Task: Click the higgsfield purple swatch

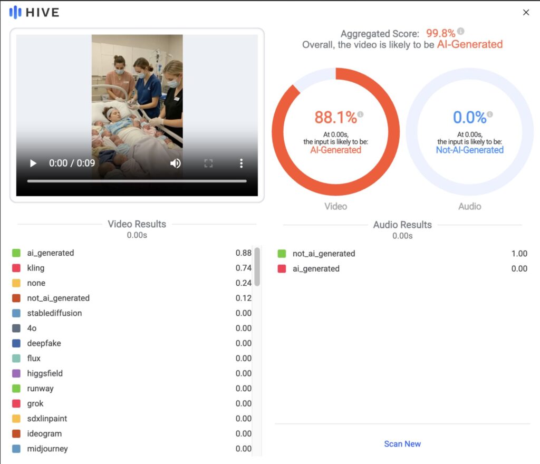Action: [x=16, y=373]
